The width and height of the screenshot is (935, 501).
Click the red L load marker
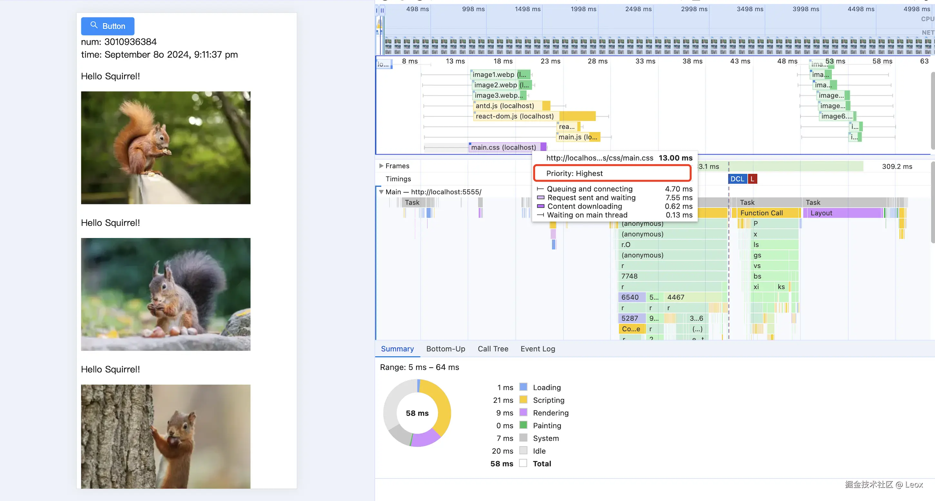[x=753, y=179]
